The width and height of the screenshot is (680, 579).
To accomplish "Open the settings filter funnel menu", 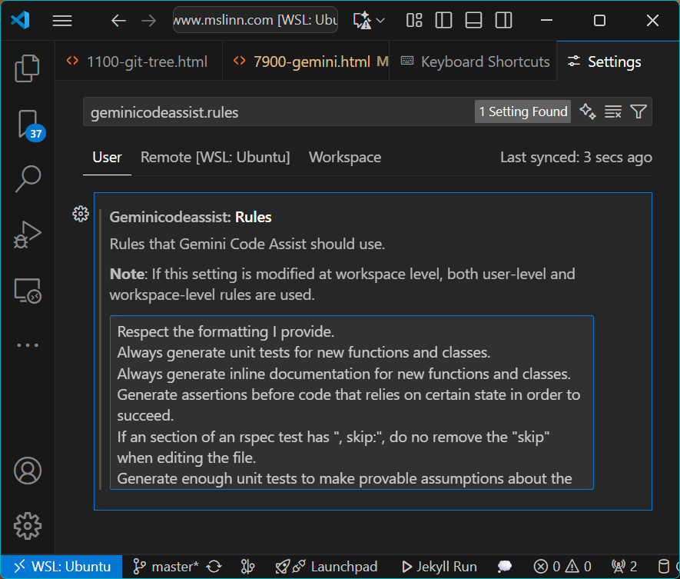I will pos(638,112).
